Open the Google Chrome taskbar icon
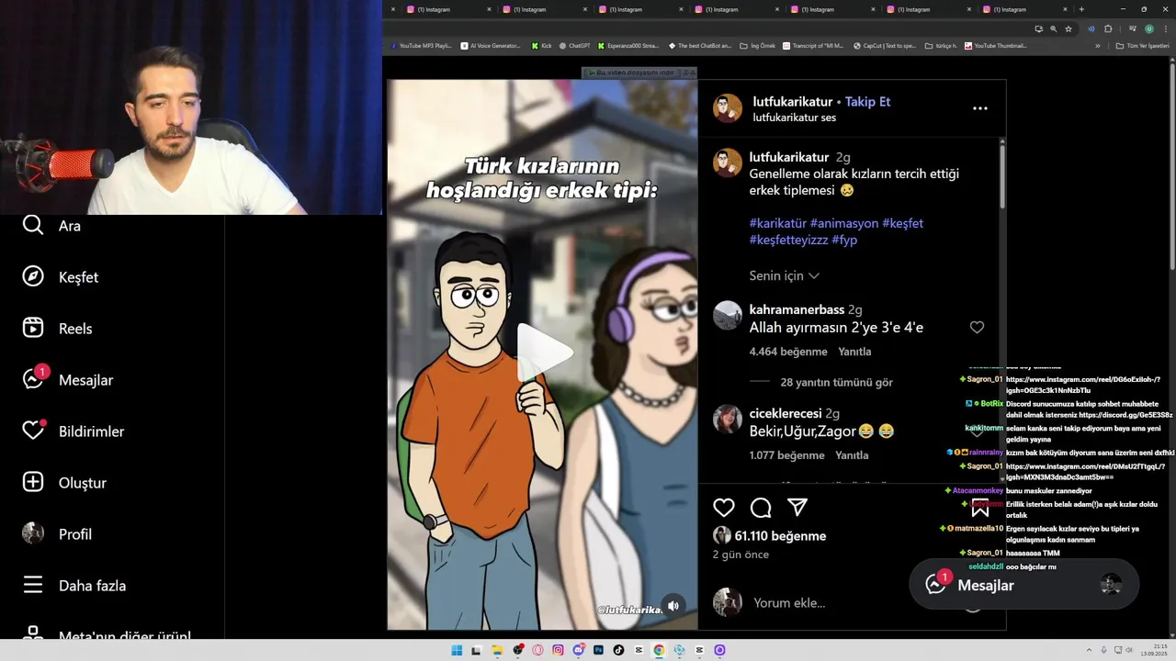This screenshot has height=661, width=1176. (659, 650)
